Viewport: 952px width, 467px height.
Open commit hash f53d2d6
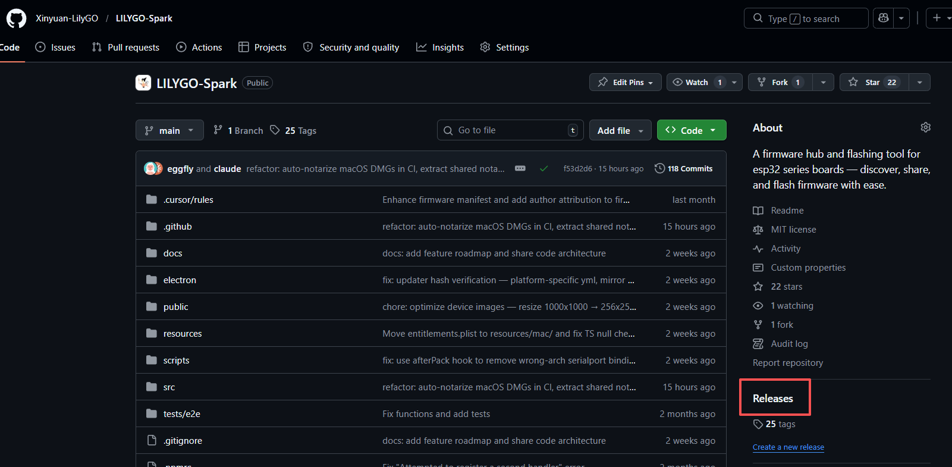pos(577,169)
